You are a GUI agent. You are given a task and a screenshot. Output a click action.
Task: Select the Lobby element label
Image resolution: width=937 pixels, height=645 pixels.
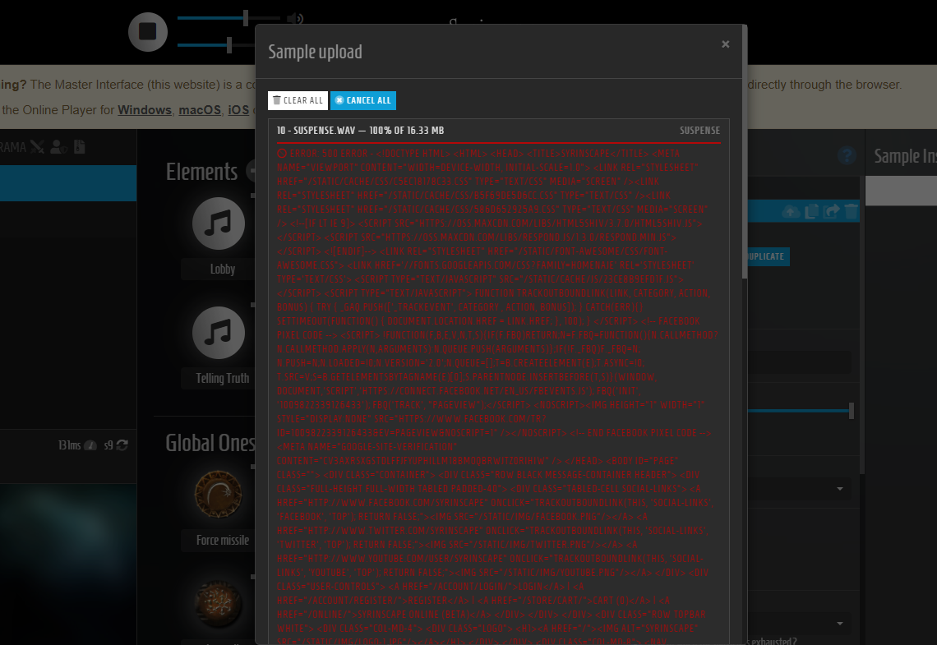click(222, 270)
